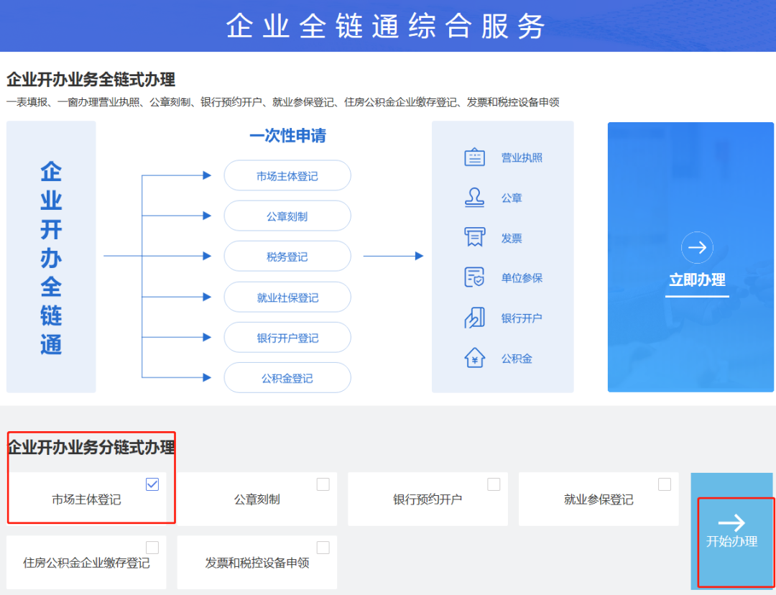Click the 银行开户 bank account icon

pyautogui.click(x=474, y=318)
